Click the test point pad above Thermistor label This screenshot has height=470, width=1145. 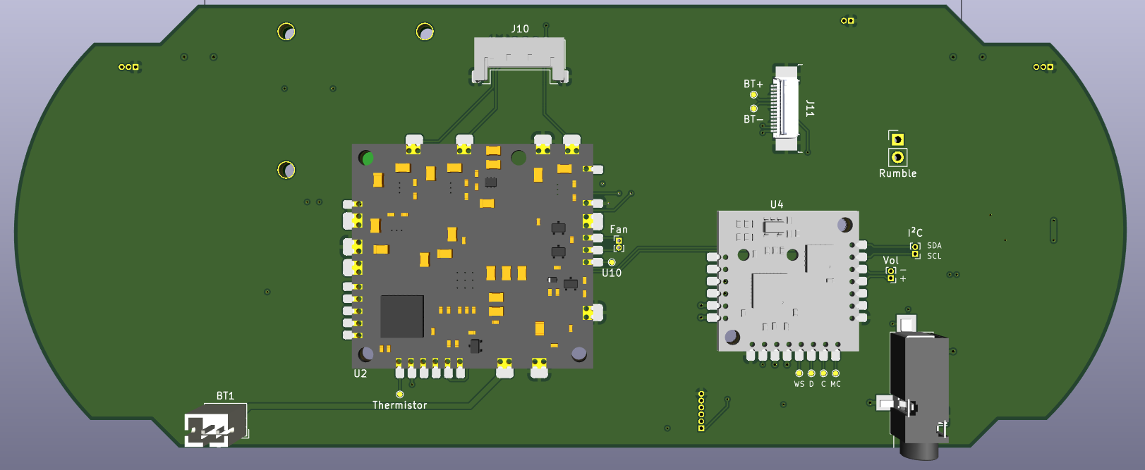pos(400,394)
